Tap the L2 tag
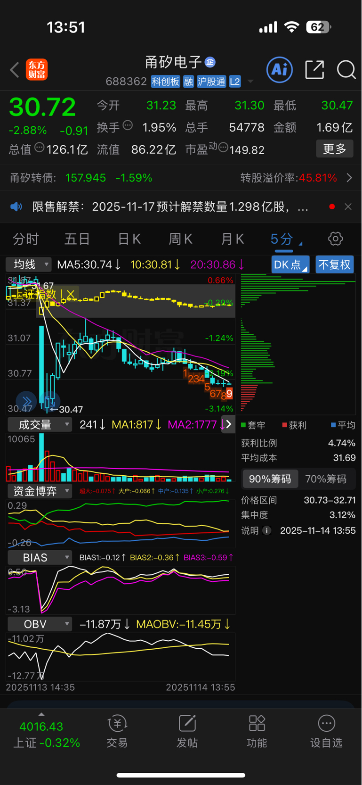 (x=235, y=82)
